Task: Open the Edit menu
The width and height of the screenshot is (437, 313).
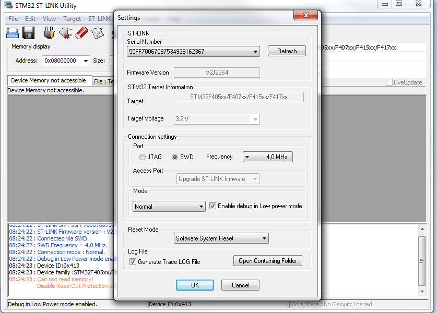Action: pos(30,19)
